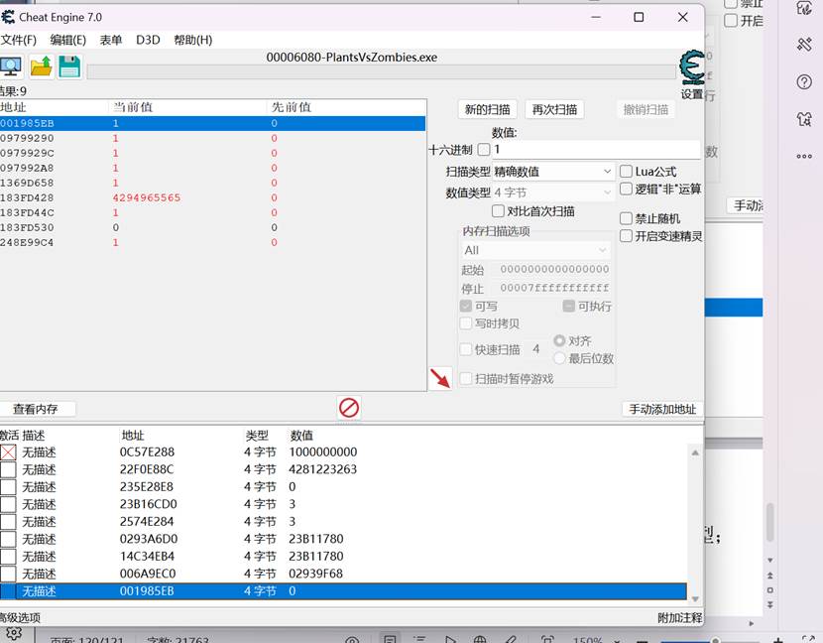
Task: Click the 起始 start address field
Action: coord(554,270)
